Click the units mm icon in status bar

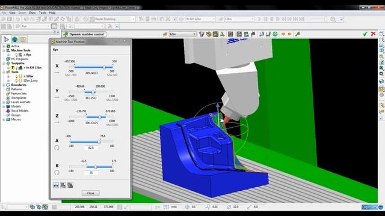(166, 207)
